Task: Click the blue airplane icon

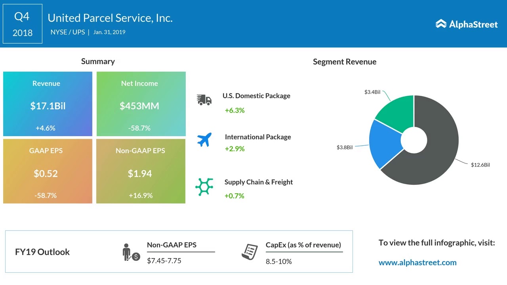Action: 204,140
